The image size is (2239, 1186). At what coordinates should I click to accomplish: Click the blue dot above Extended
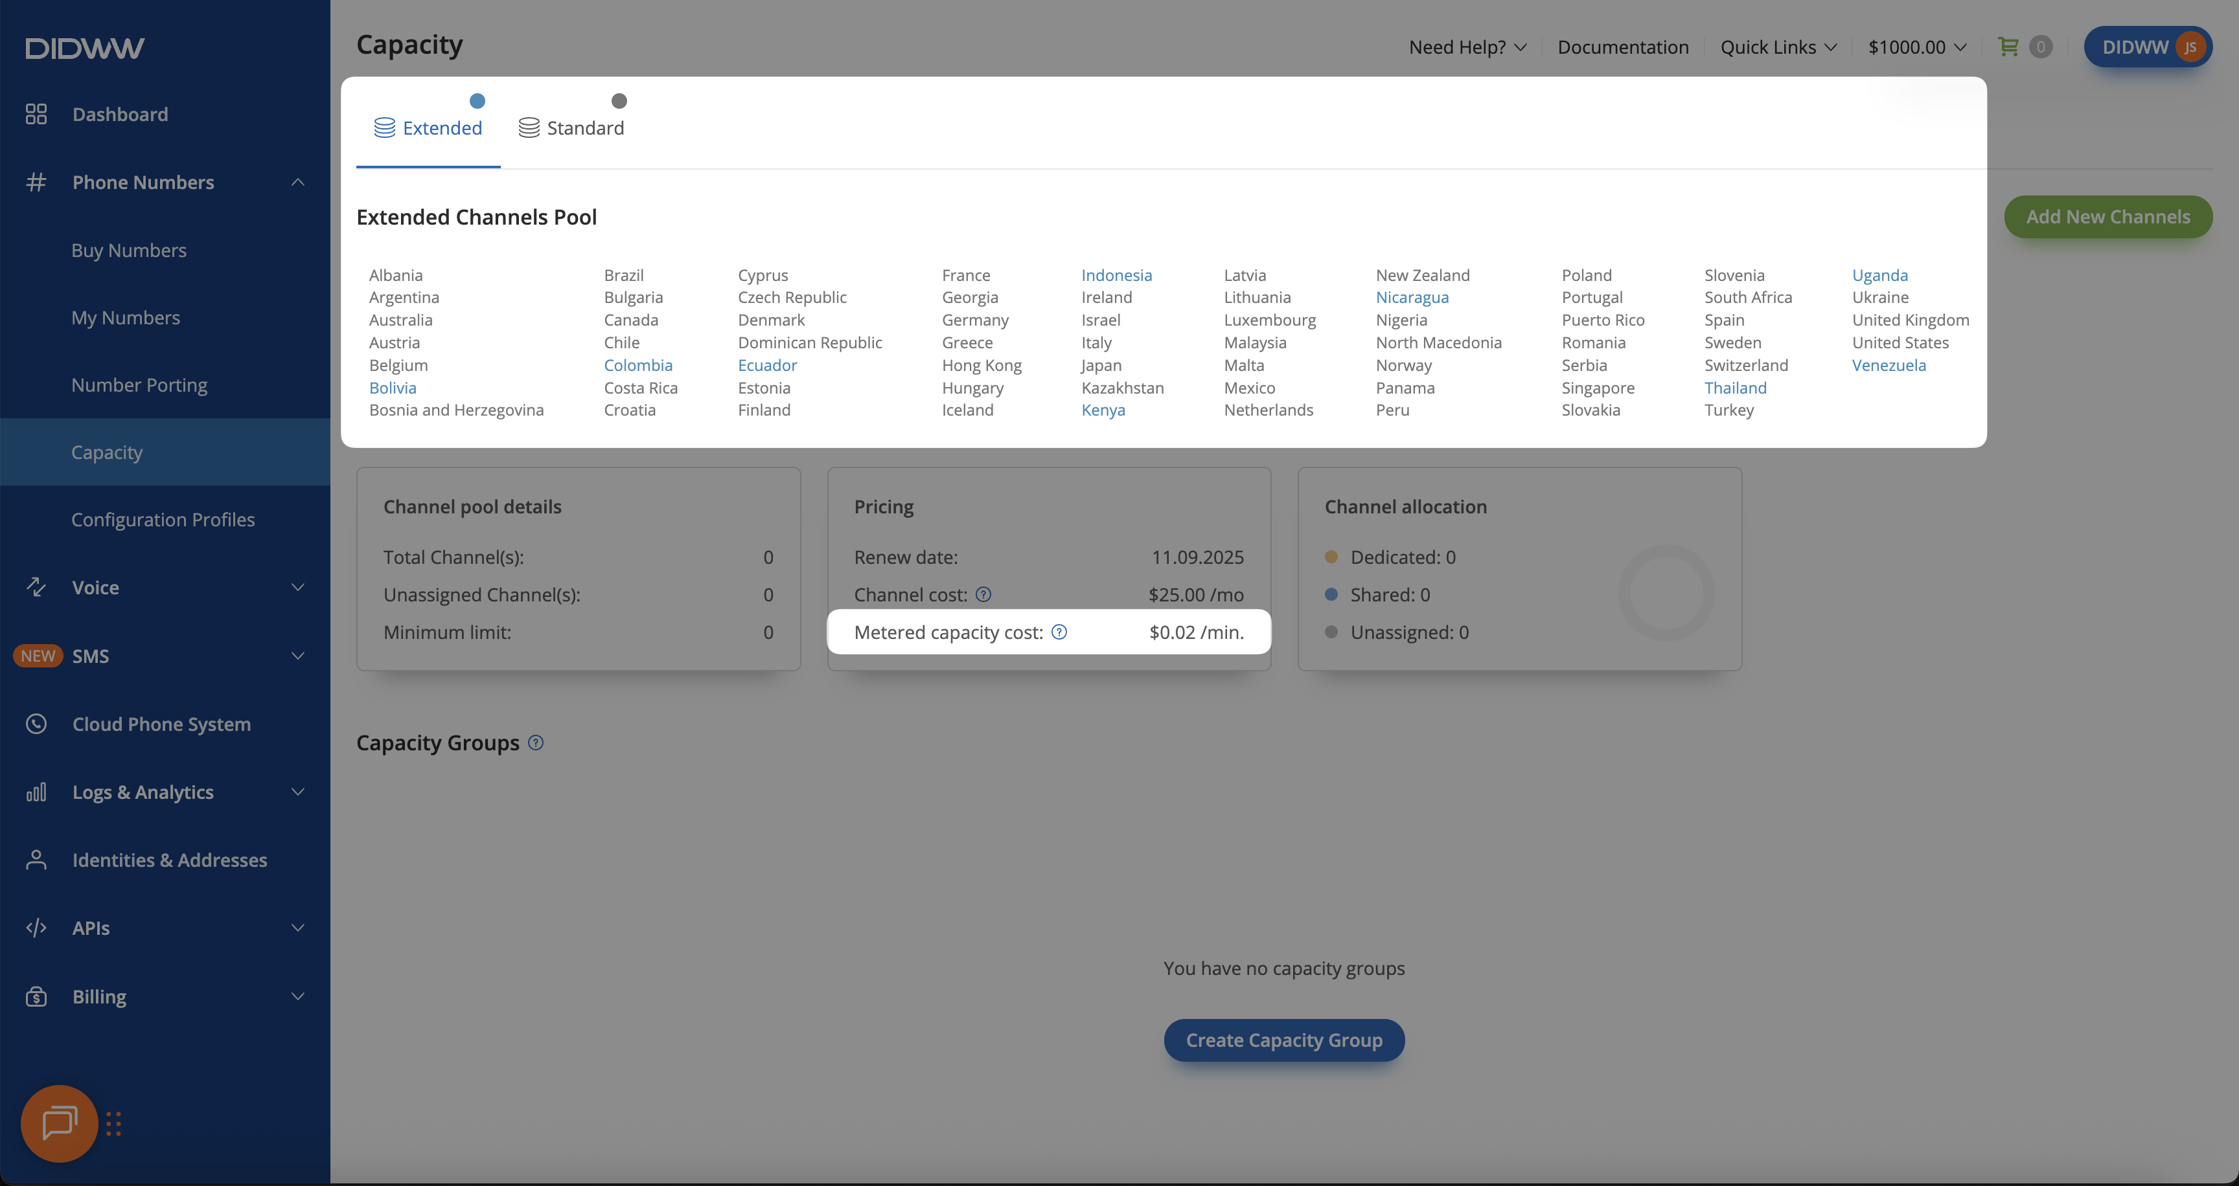[x=476, y=101]
